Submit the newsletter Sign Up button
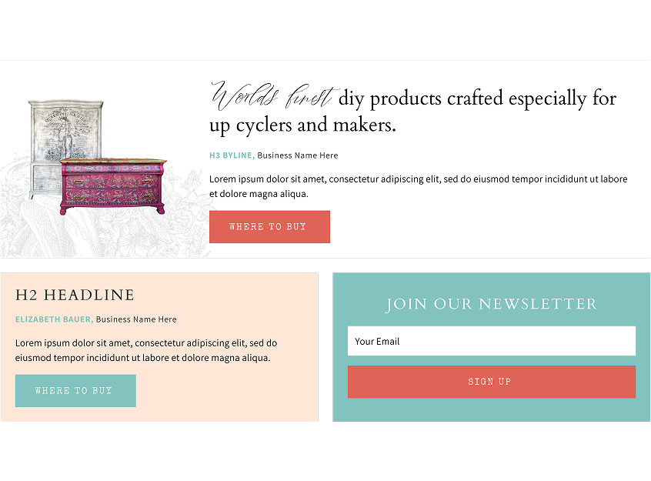 [492, 382]
